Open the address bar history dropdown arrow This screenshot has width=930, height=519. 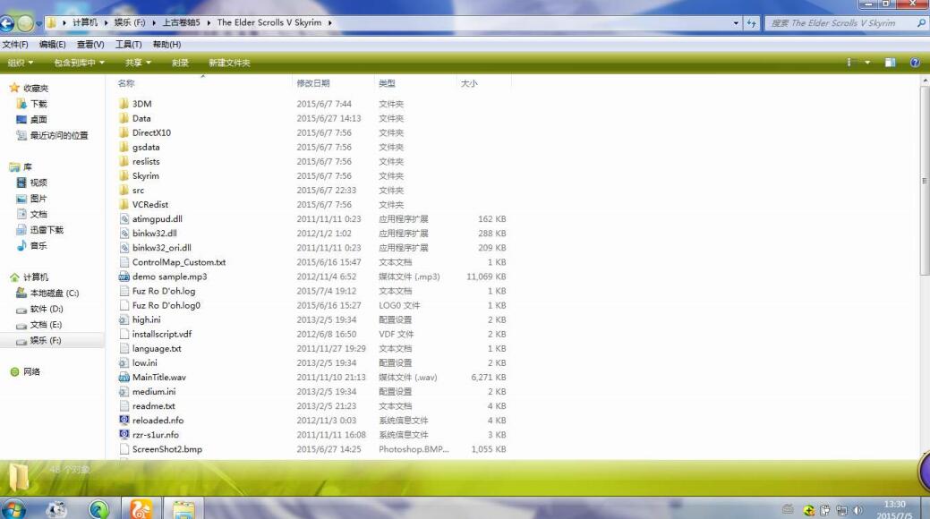click(736, 23)
